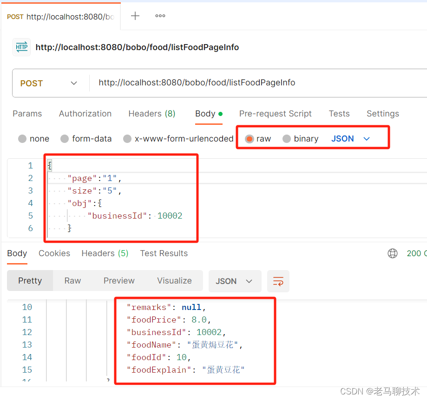Click the text-wrap icon beside response JSON dropdown

[278, 281]
